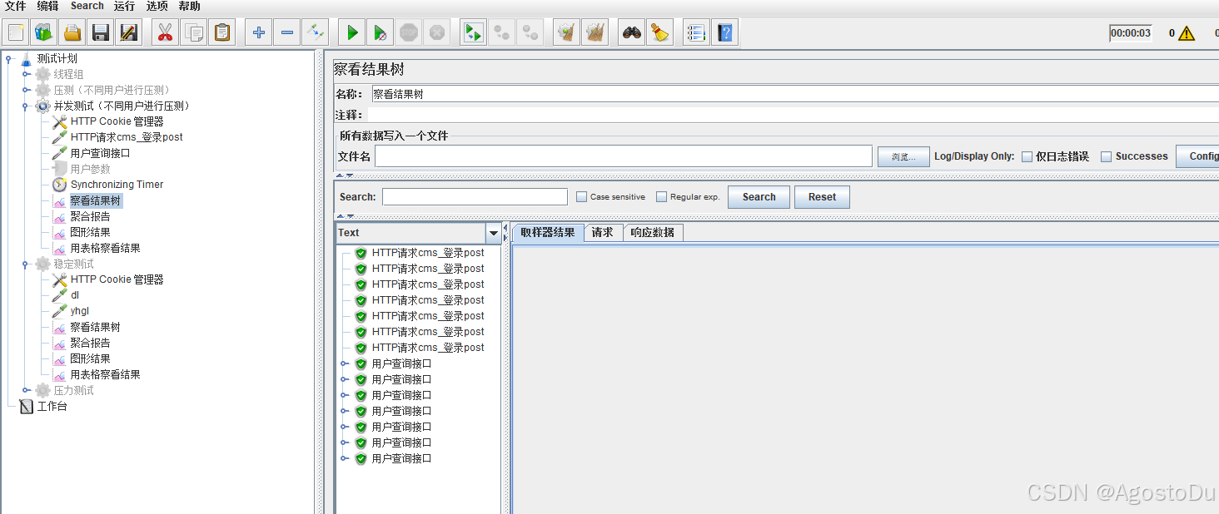Open the Text renderer dropdown
The height and width of the screenshot is (514, 1219).
pyautogui.click(x=493, y=233)
